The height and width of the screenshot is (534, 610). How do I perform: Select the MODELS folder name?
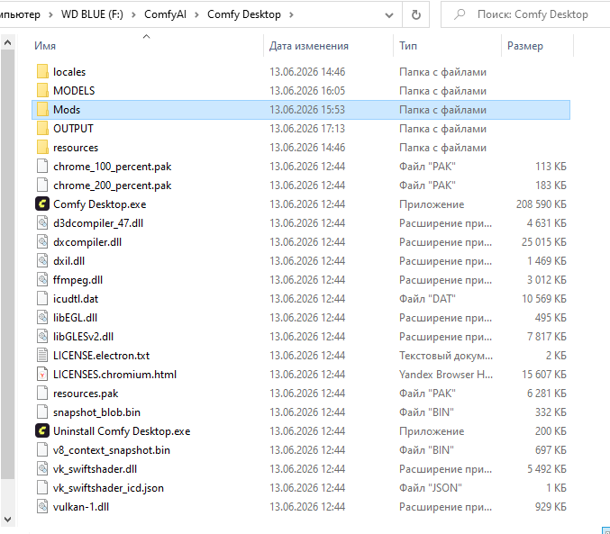[74, 91]
